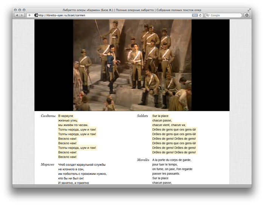Click the "Солдаты" role label
This screenshot has width=264, height=205.
pyautogui.click(x=48, y=116)
